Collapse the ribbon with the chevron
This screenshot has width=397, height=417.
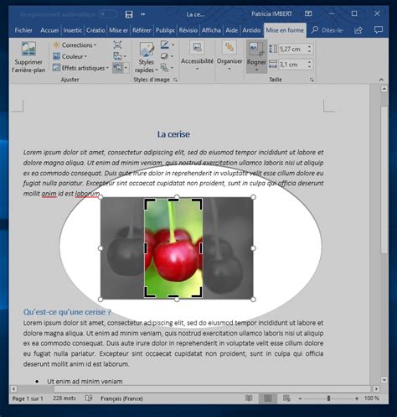[x=381, y=80]
